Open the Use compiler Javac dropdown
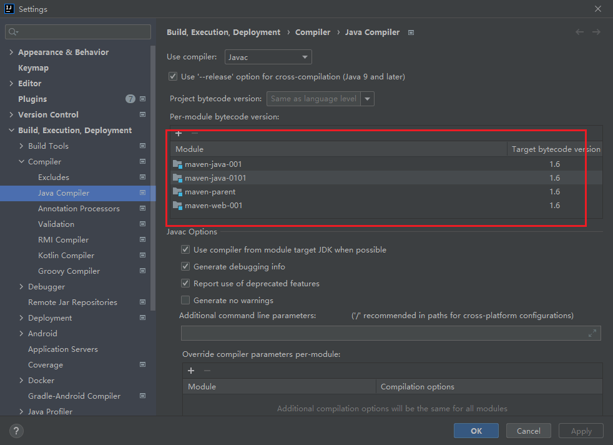This screenshot has width=613, height=445. pos(268,57)
